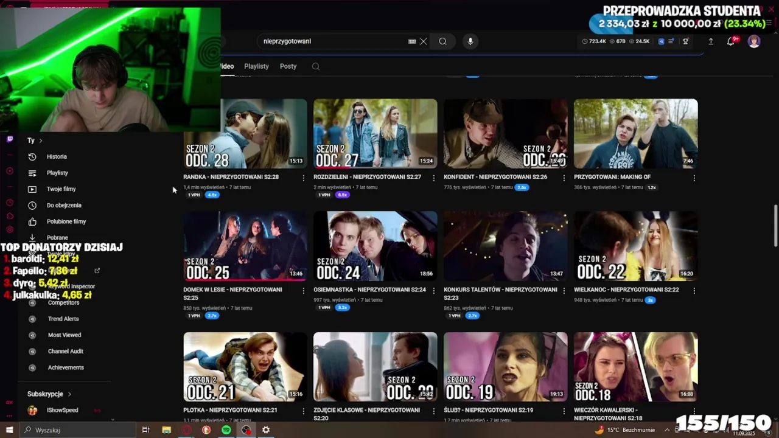Click the upload arrow icon
The width and height of the screenshot is (779, 438).
pyautogui.click(x=710, y=41)
